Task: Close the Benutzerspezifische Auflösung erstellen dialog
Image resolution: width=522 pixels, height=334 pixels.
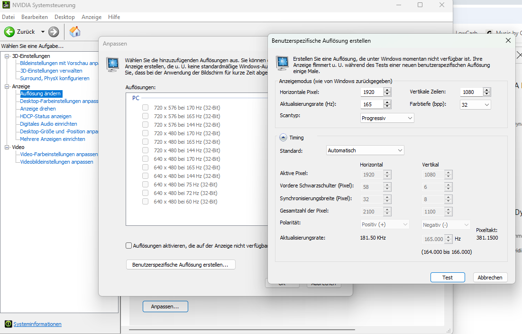Action: (x=508, y=40)
